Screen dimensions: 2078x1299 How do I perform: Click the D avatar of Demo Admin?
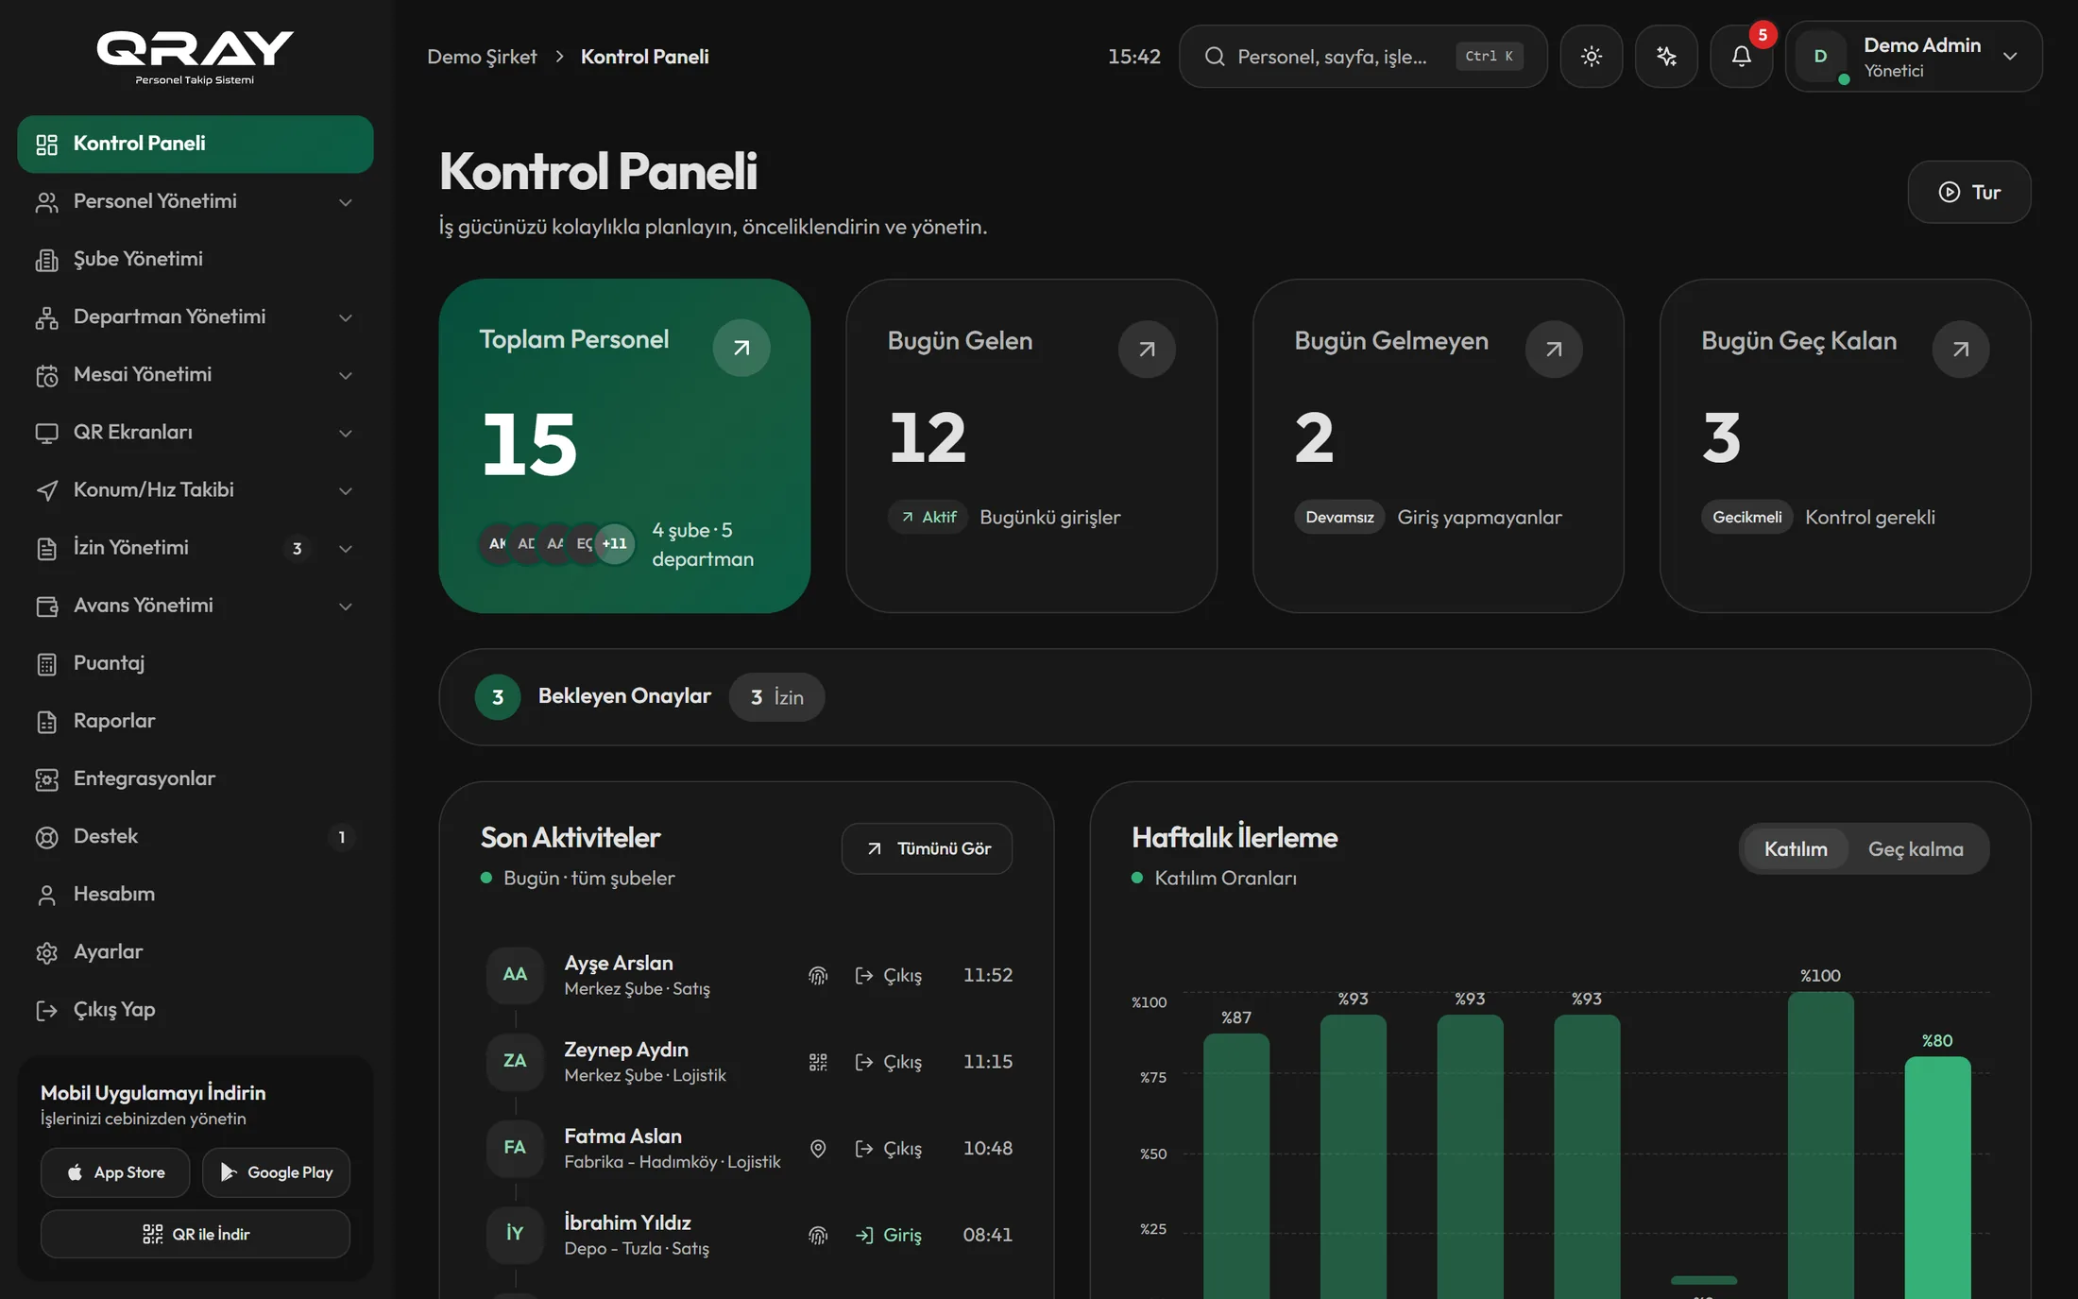[1820, 57]
